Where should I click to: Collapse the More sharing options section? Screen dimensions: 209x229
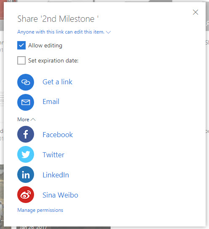26,120
